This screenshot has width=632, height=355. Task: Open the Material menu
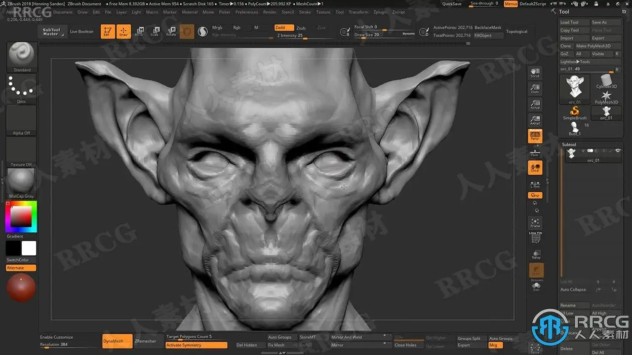click(x=190, y=12)
